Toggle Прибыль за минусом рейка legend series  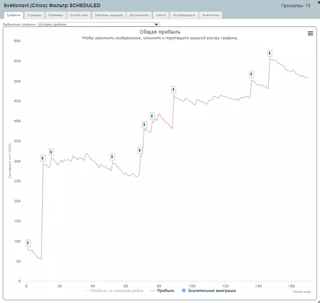(114, 291)
